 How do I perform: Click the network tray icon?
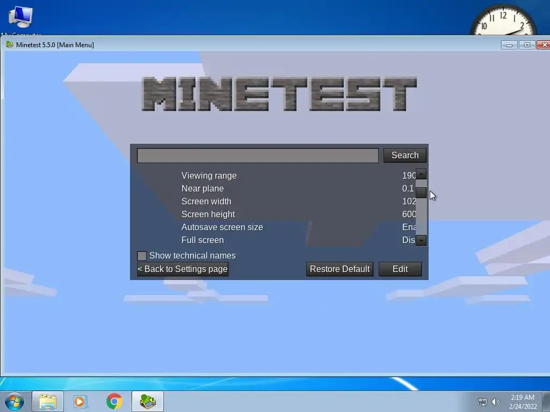click(483, 402)
